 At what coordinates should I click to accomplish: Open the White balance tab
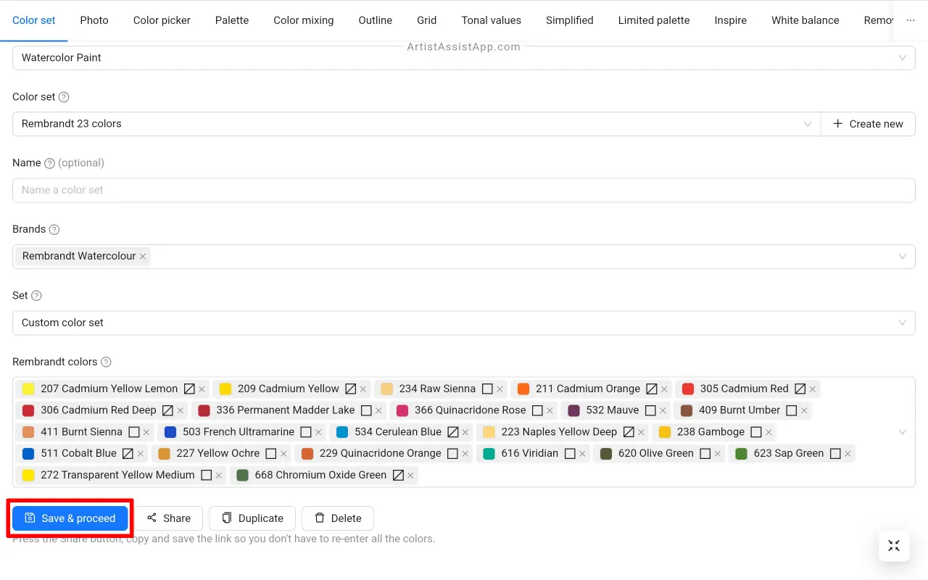coord(805,20)
